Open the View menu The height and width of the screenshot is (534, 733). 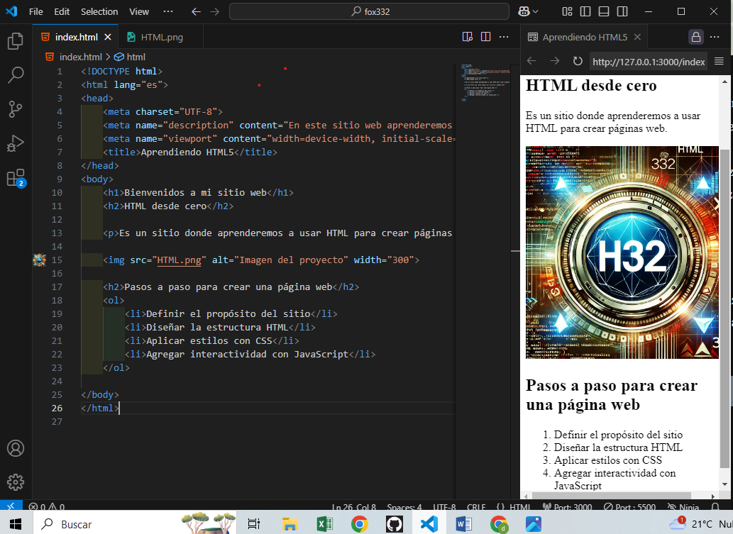click(x=139, y=11)
